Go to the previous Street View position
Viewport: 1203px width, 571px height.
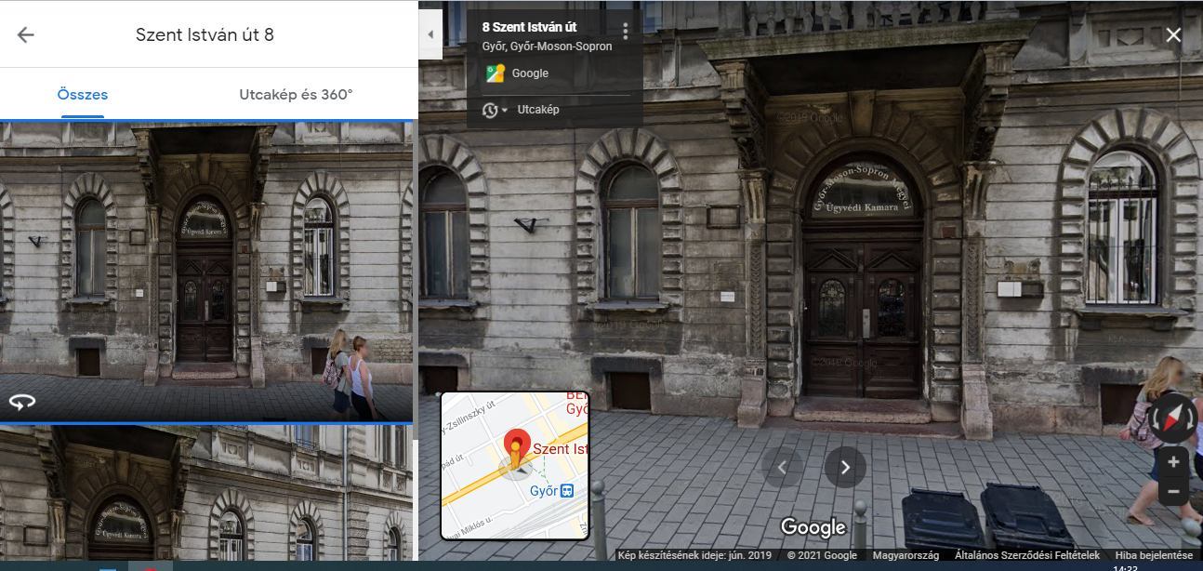782,468
